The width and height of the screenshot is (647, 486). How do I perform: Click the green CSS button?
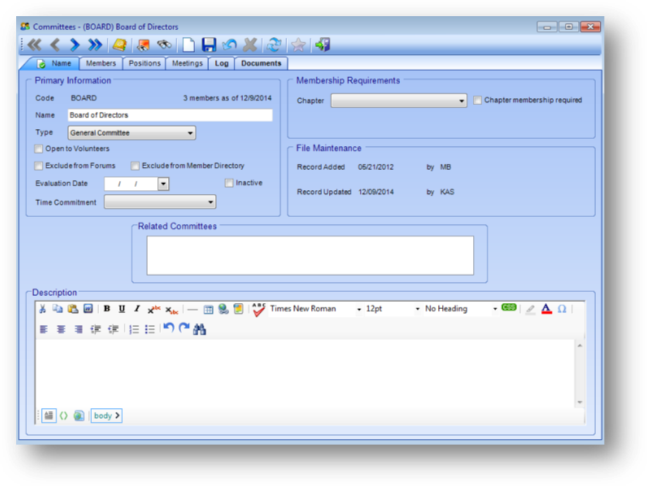(x=508, y=308)
